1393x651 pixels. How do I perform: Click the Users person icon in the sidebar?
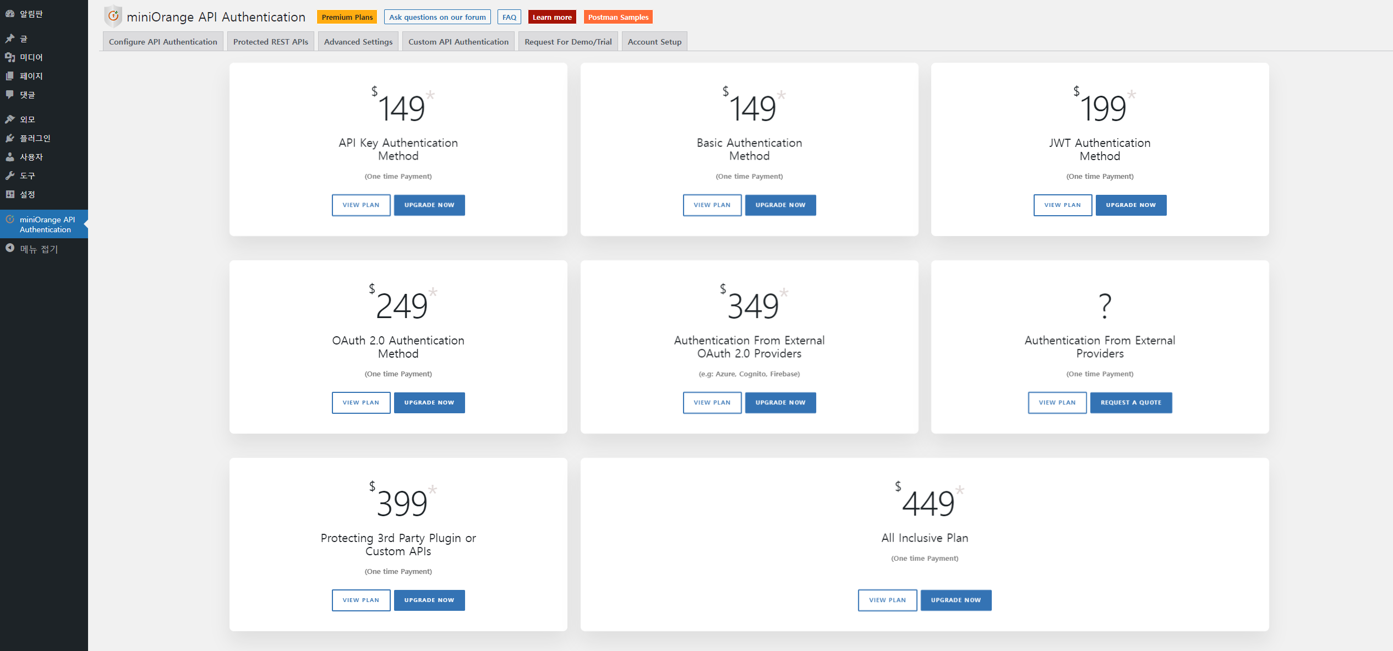(10, 157)
